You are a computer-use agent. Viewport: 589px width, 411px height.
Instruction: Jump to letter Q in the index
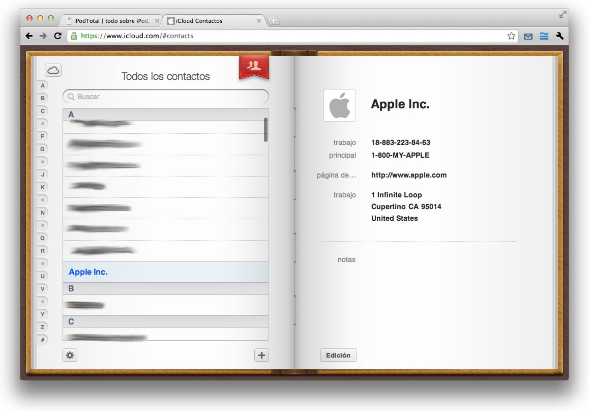point(42,238)
